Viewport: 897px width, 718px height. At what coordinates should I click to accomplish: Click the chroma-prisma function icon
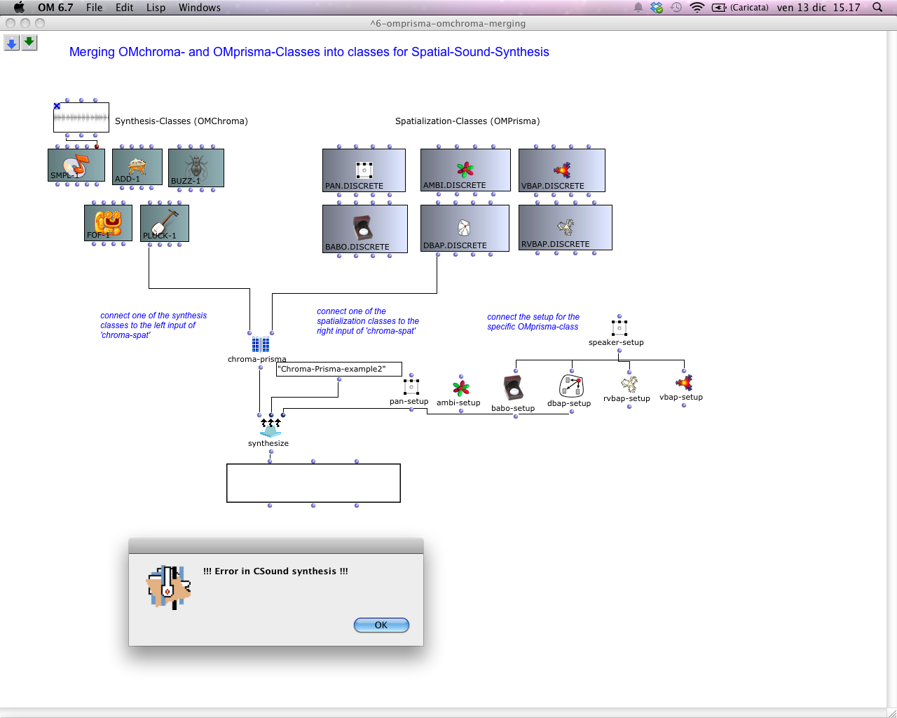point(261,344)
